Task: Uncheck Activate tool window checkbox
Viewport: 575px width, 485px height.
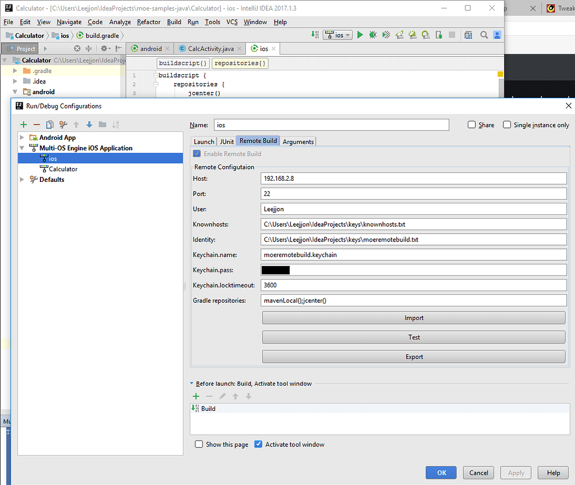Action: 258,445
